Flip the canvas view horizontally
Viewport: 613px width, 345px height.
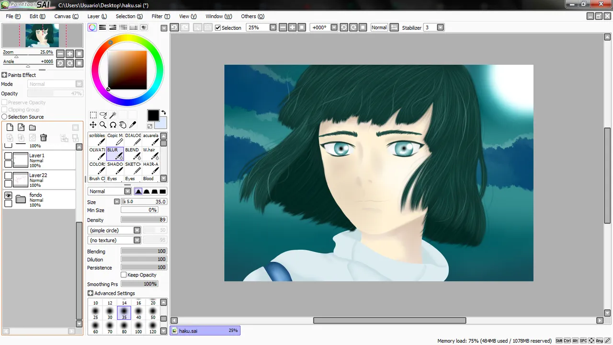click(394, 27)
